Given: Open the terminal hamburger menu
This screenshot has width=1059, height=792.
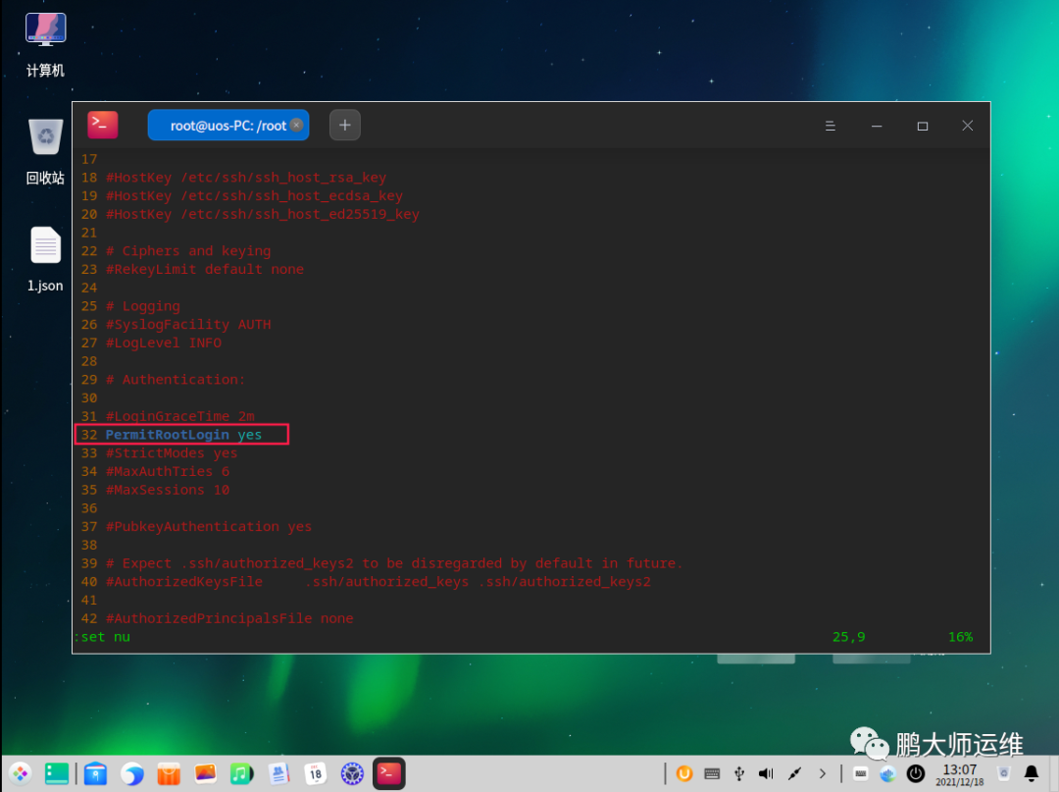Looking at the screenshot, I should (x=831, y=126).
